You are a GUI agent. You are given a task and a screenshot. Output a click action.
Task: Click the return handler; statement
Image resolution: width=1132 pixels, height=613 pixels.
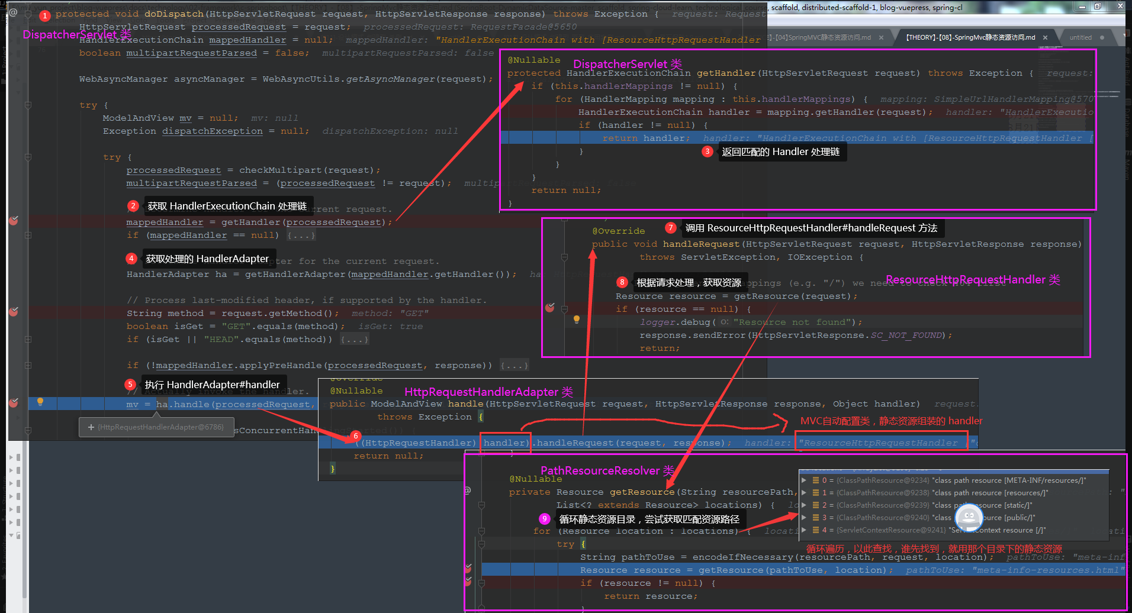[x=647, y=138]
